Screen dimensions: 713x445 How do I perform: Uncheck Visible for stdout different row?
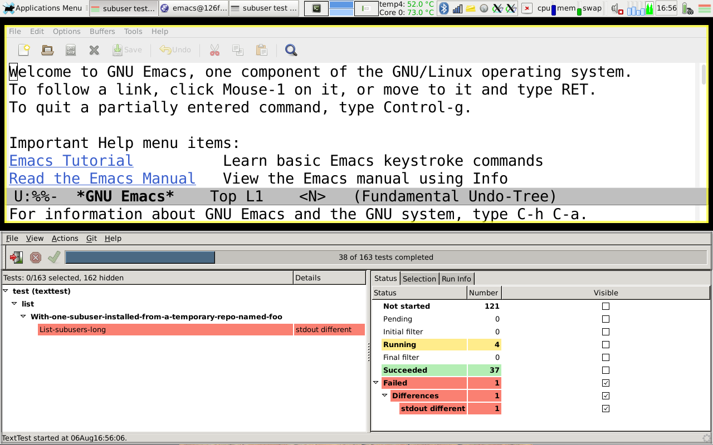pos(606,408)
